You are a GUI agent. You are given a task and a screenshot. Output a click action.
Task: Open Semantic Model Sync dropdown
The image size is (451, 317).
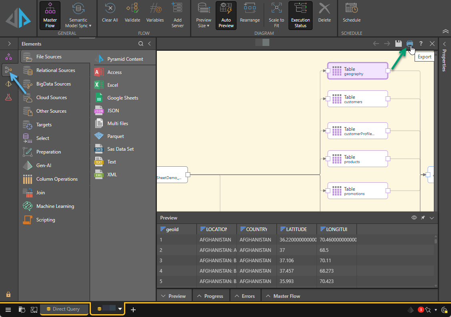pyautogui.click(x=78, y=16)
